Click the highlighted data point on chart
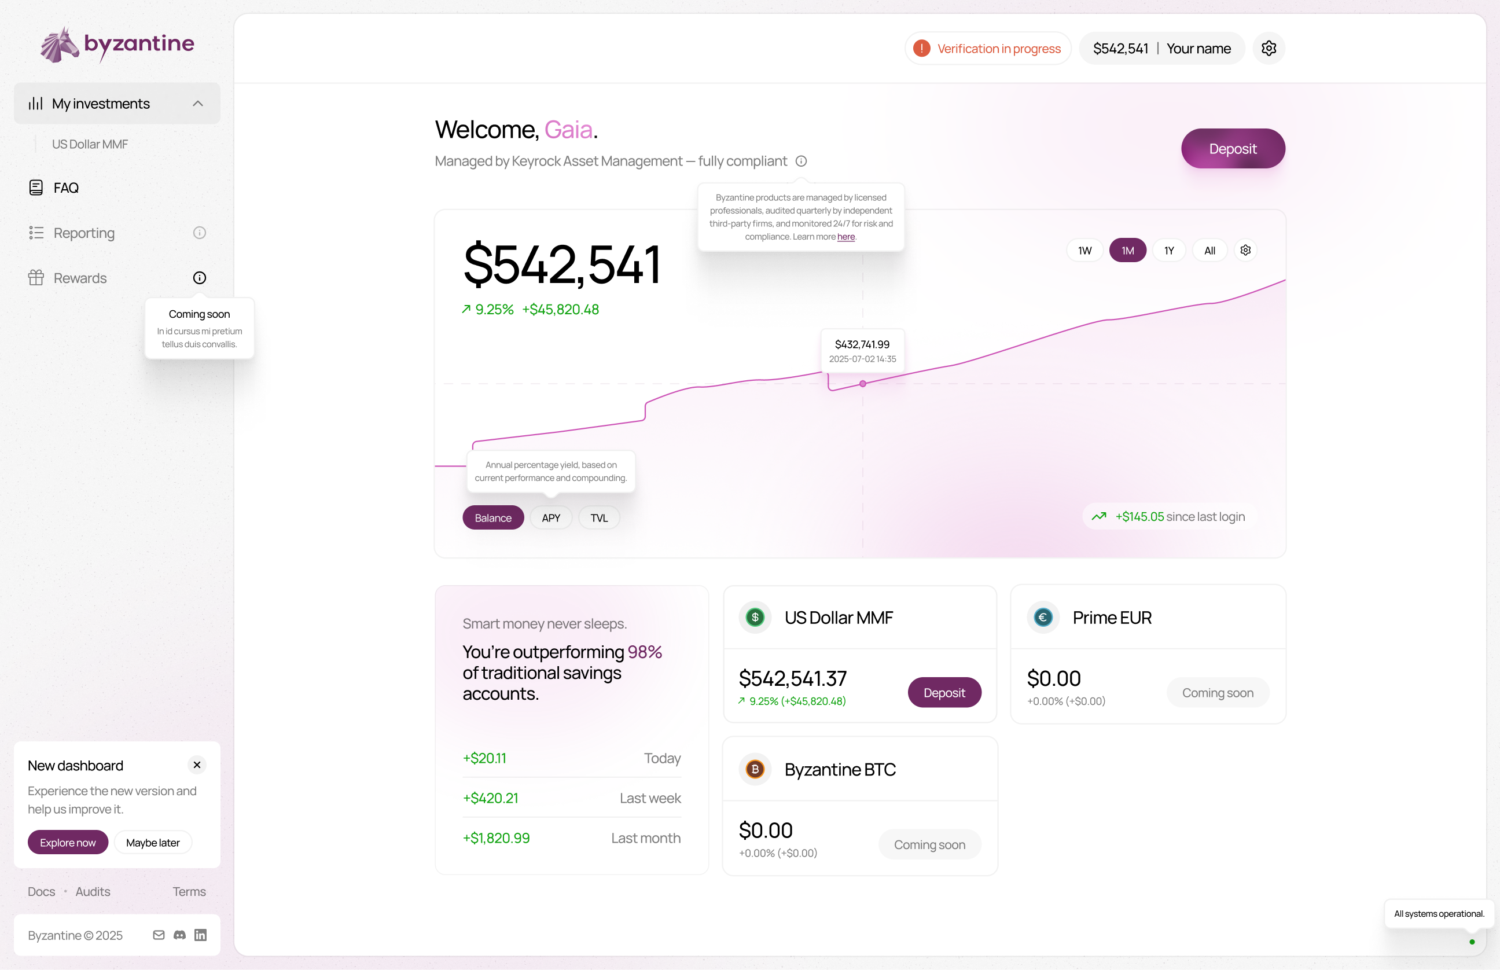Image resolution: width=1500 pixels, height=970 pixels. pyautogui.click(x=863, y=384)
